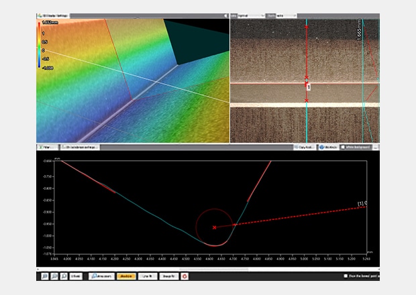Click the Shape fit button
The width and height of the screenshot is (416, 295).
coord(169,276)
